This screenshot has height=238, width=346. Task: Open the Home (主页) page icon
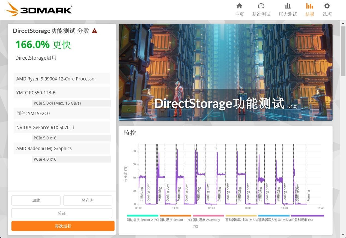[x=239, y=6]
